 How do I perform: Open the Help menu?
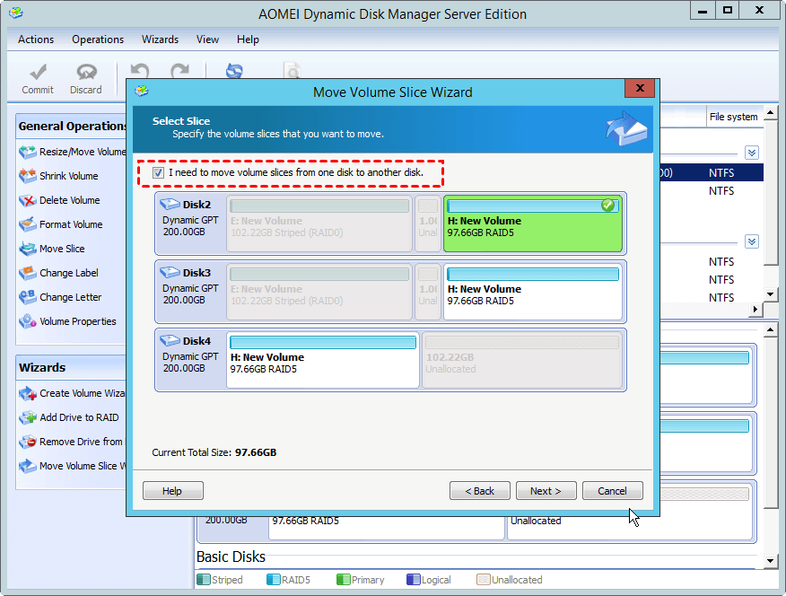click(x=248, y=39)
